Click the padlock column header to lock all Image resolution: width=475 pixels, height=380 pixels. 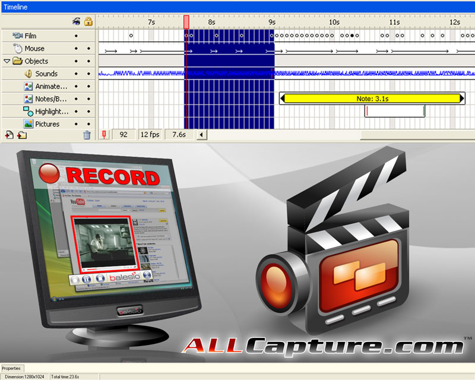pyautogui.click(x=88, y=20)
